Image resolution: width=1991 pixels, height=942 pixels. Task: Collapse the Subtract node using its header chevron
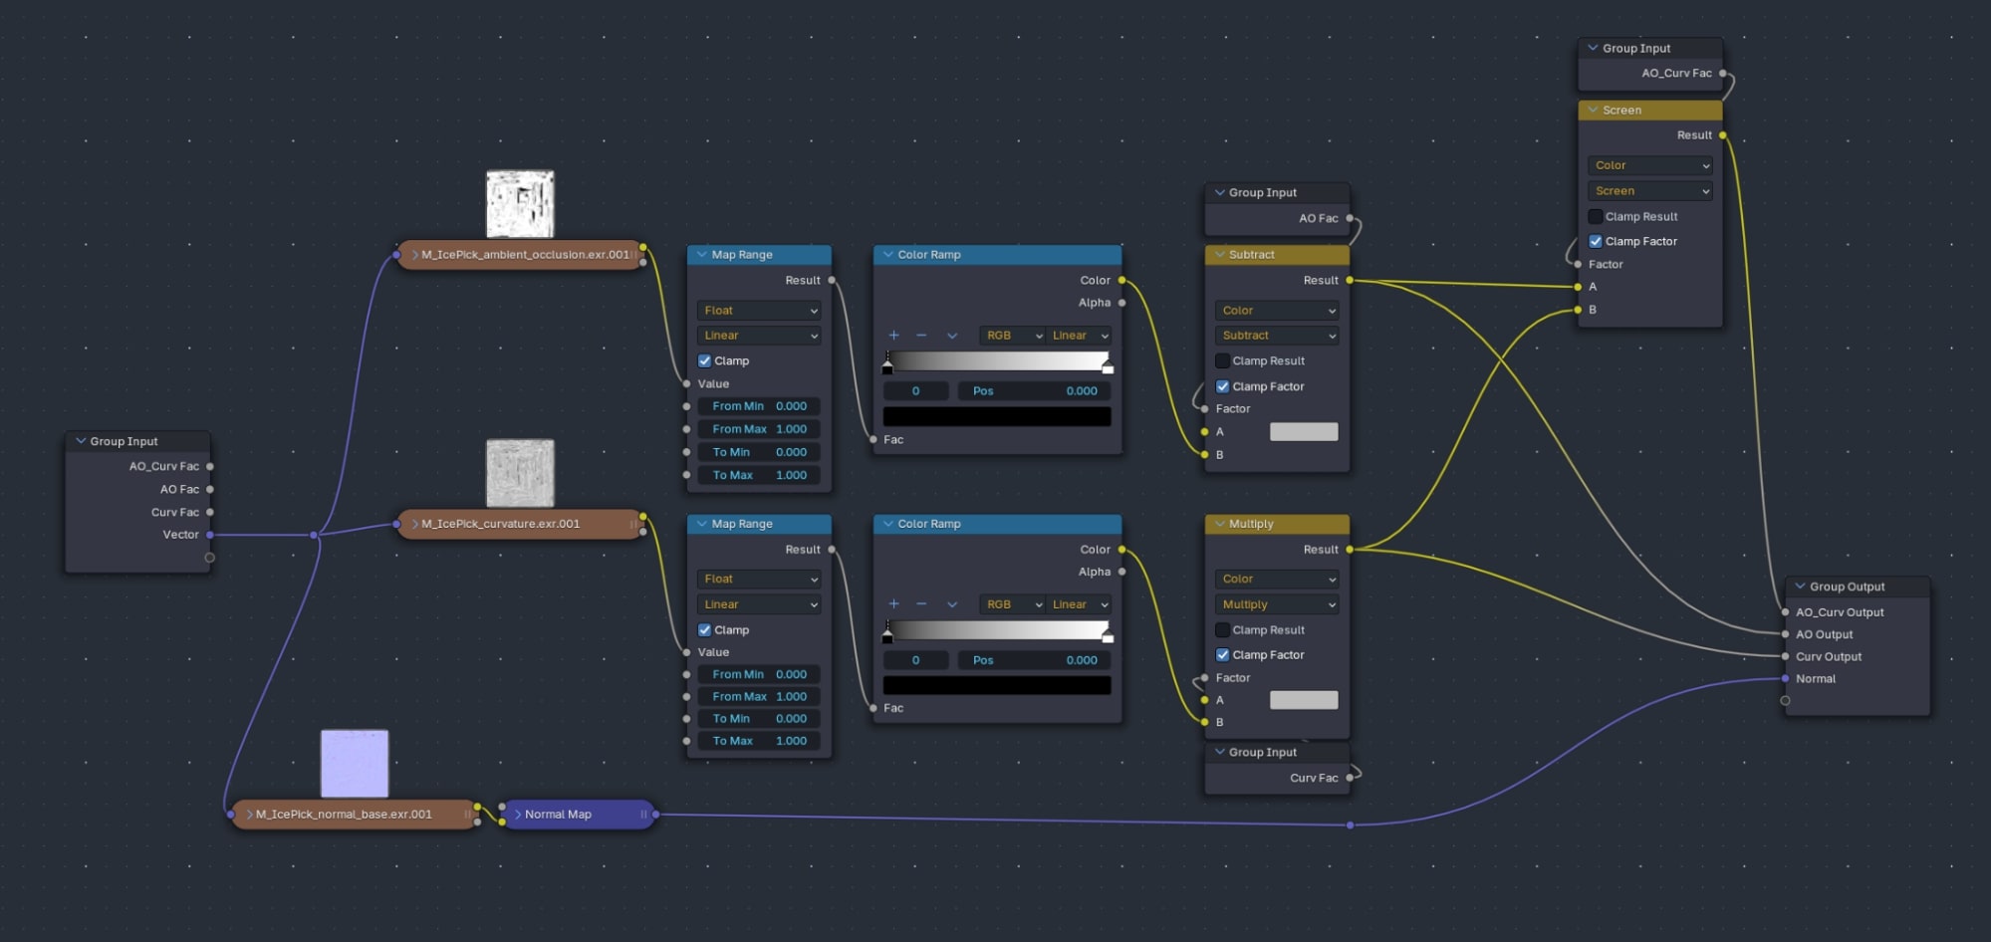pos(1219,255)
